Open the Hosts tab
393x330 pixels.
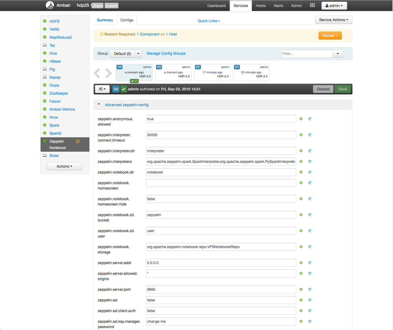click(x=261, y=5)
